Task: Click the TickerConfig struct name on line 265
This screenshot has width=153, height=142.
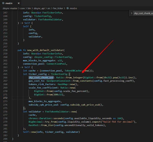Action: coord(59,74)
